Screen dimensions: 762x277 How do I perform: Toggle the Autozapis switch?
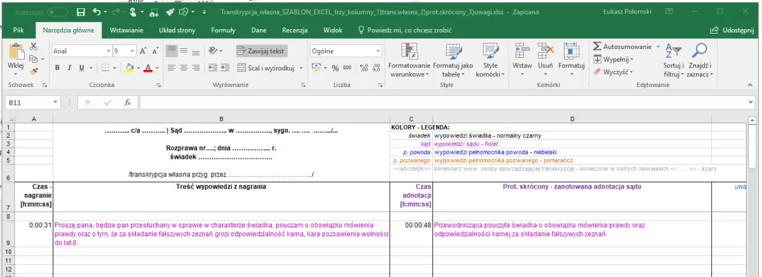click(58, 12)
